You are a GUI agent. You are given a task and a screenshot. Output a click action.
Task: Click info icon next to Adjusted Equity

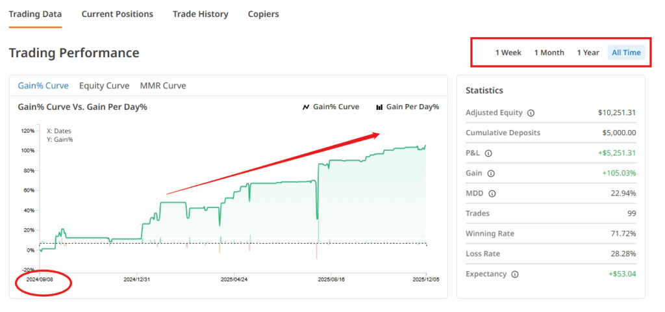tap(531, 113)
